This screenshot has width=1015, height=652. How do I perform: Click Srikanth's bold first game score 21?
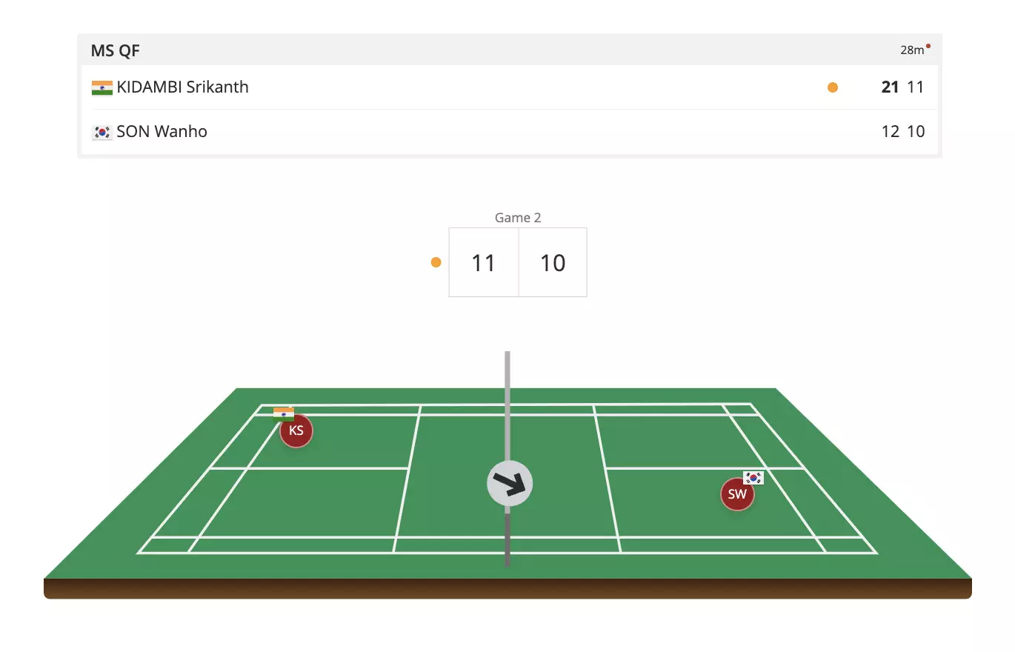coord(890,87)
